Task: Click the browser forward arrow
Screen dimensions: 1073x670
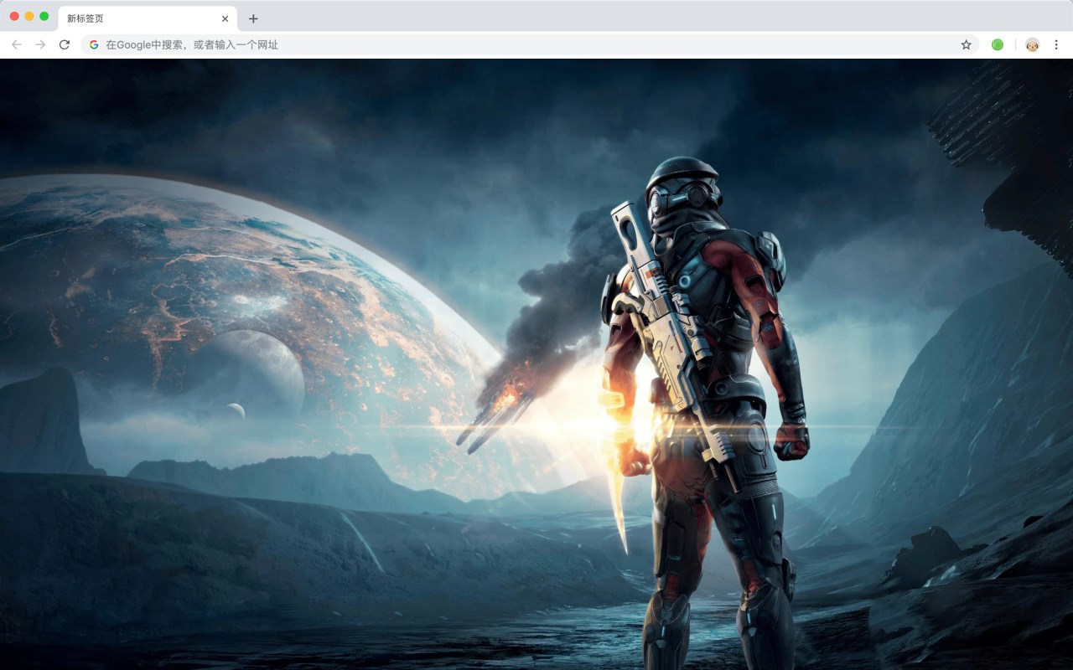Action: 40,44
